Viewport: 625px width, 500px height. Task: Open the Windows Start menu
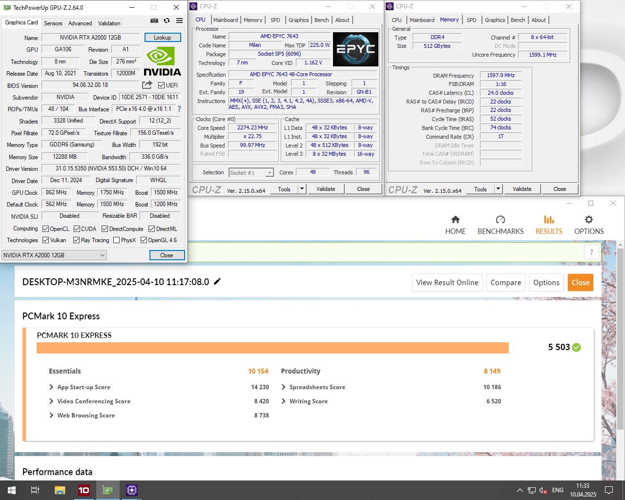[x=12, y=490]
